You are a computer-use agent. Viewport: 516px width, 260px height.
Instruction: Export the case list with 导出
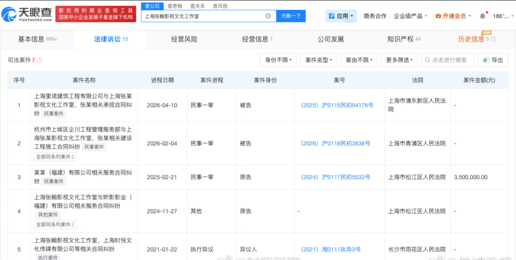pyautogui.click(x=493, y=60)
